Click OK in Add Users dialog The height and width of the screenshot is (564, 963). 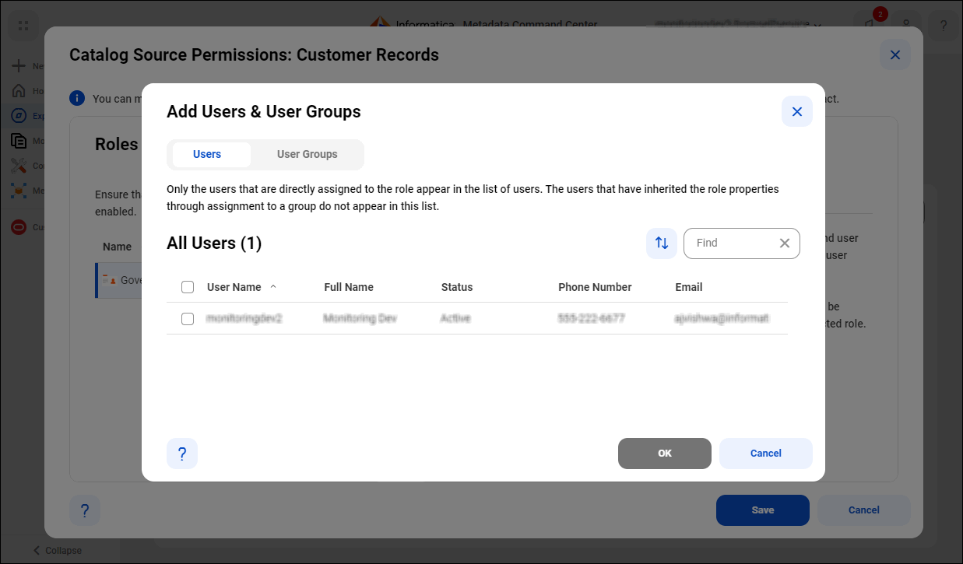pos(665,454)
